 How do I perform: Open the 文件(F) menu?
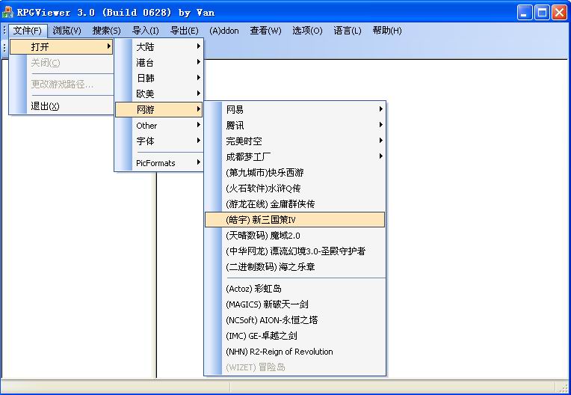(x=28, y=31)
